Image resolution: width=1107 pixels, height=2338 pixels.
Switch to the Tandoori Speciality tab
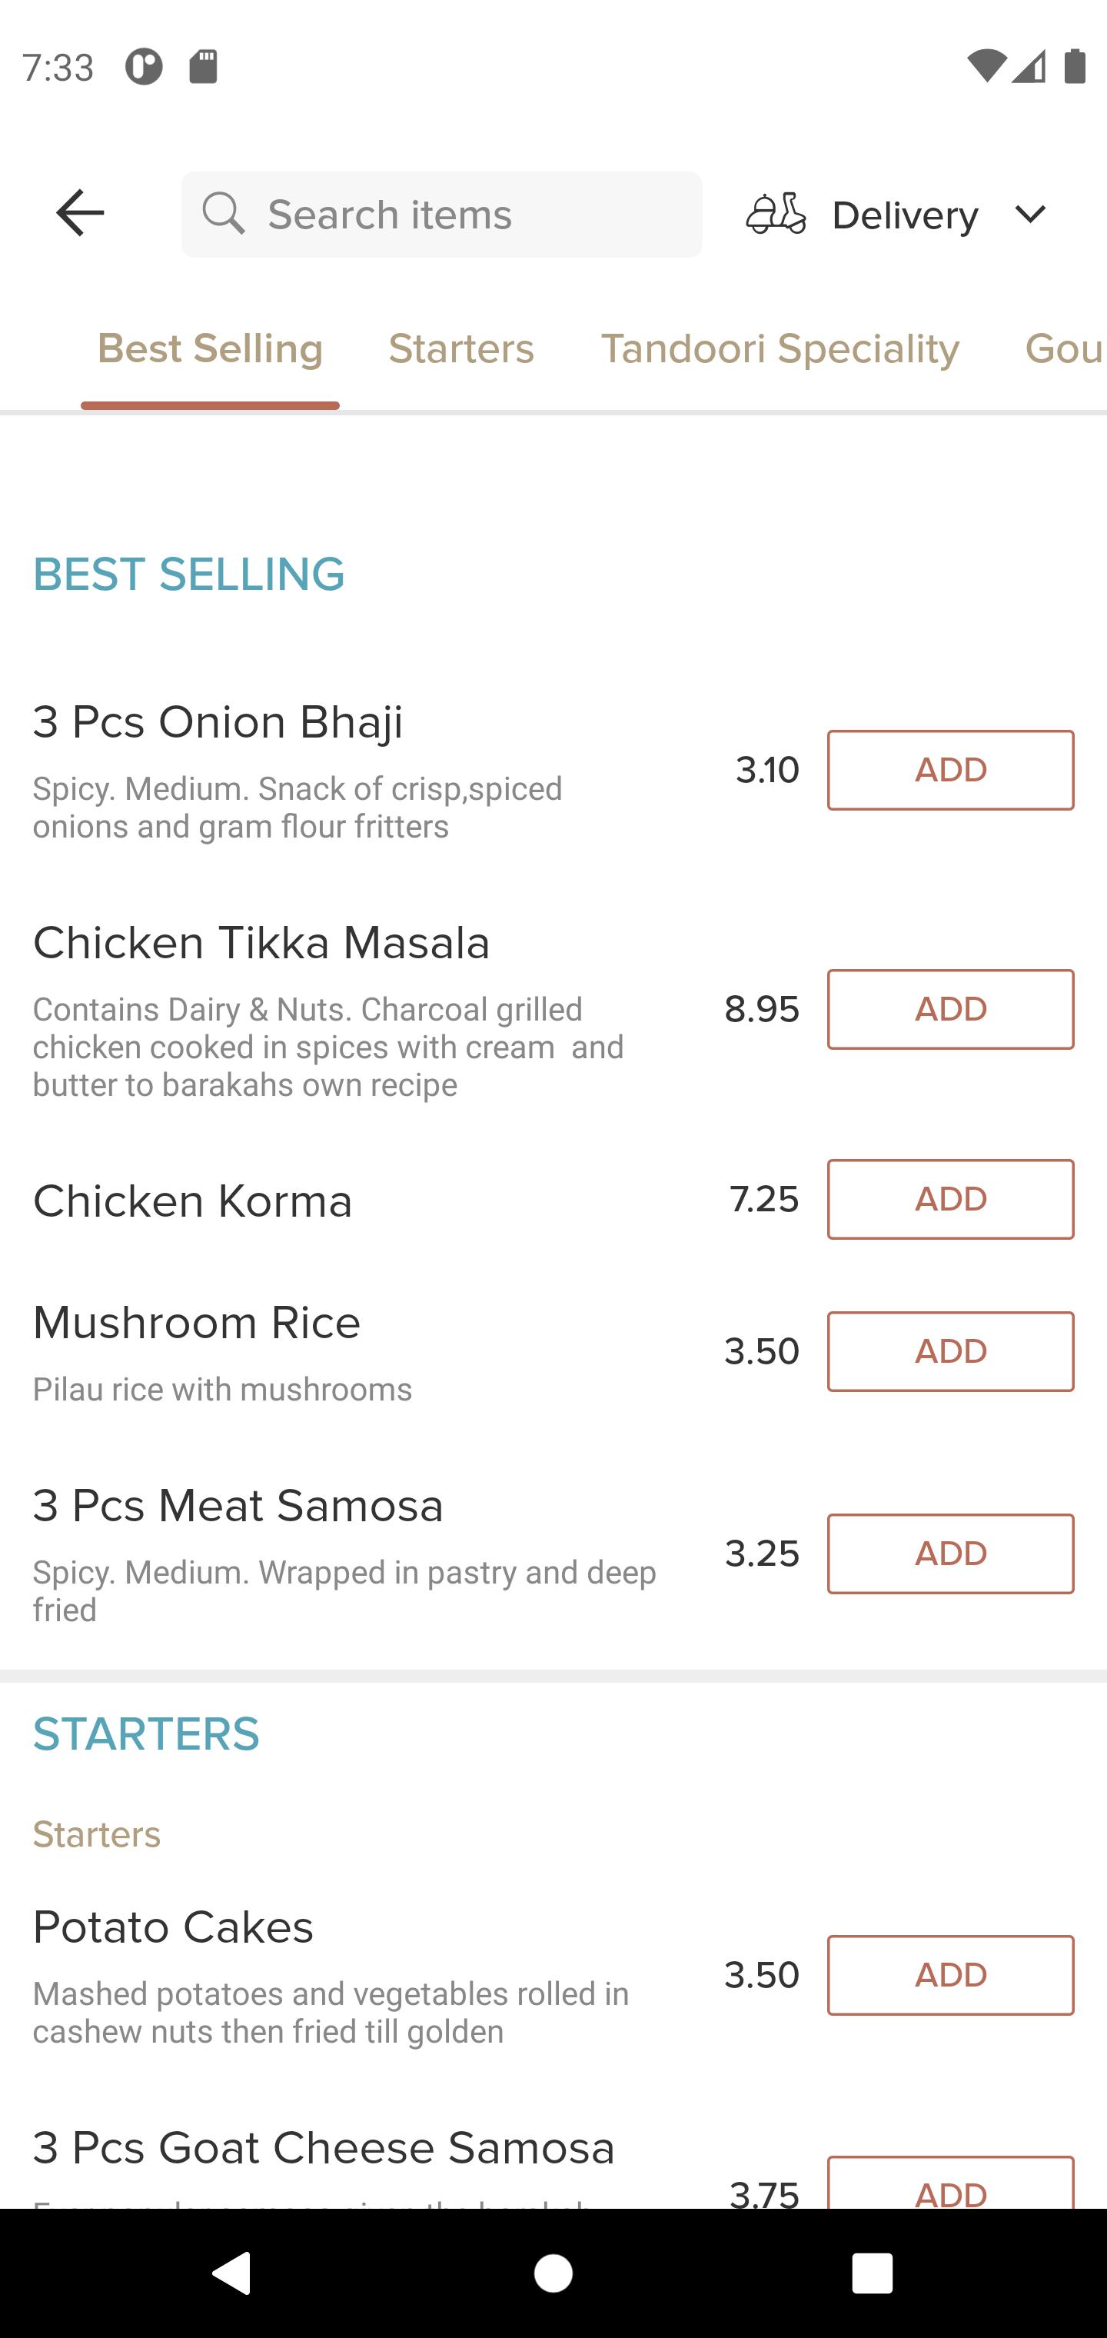click(x=780, y=348)
